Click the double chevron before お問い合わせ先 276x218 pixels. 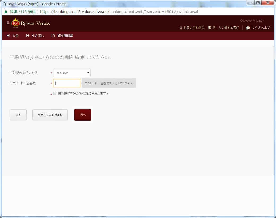coord(181,28)
